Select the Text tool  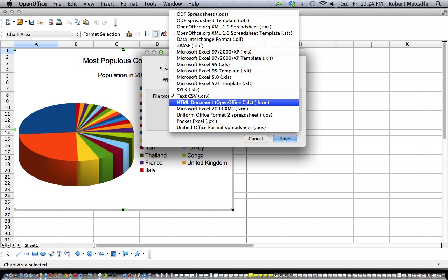(x=59, y=254)
